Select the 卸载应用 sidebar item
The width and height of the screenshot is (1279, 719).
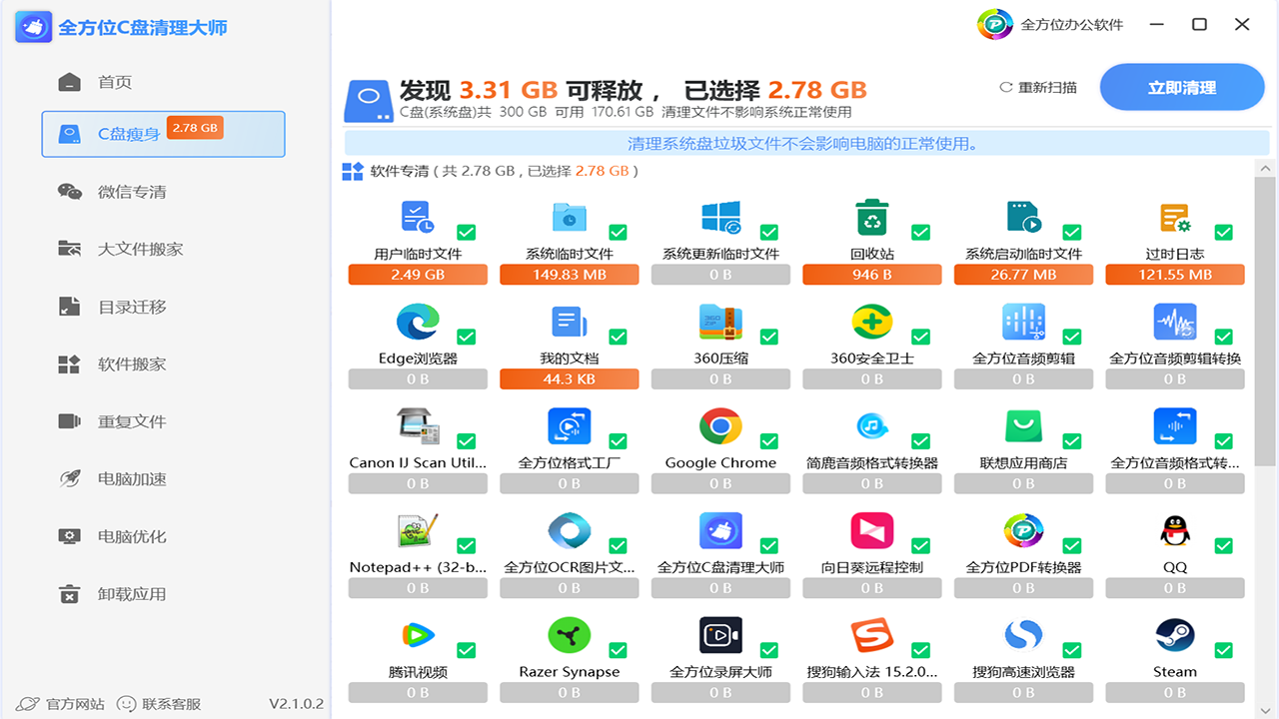tap(129, 593)
